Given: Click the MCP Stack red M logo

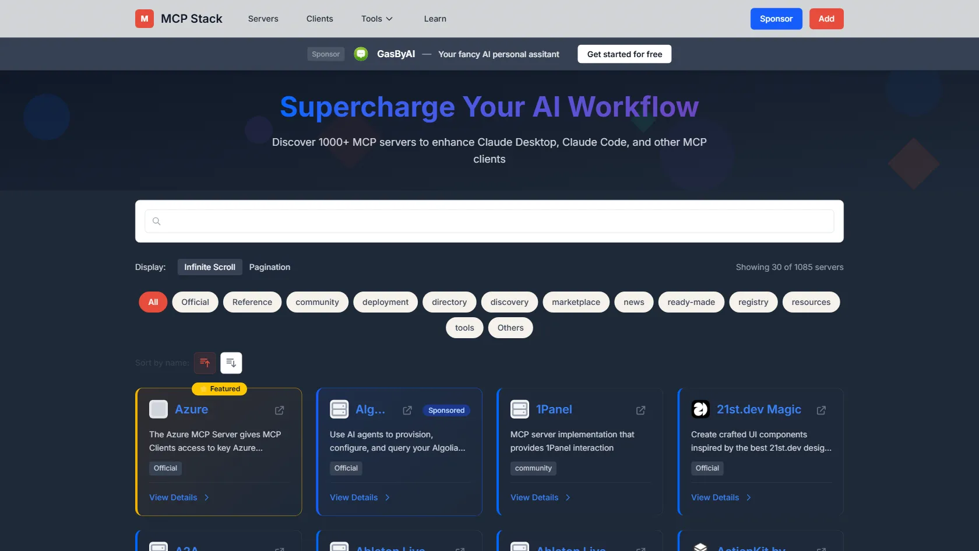Looking at the screenshot, I should 145,19.
